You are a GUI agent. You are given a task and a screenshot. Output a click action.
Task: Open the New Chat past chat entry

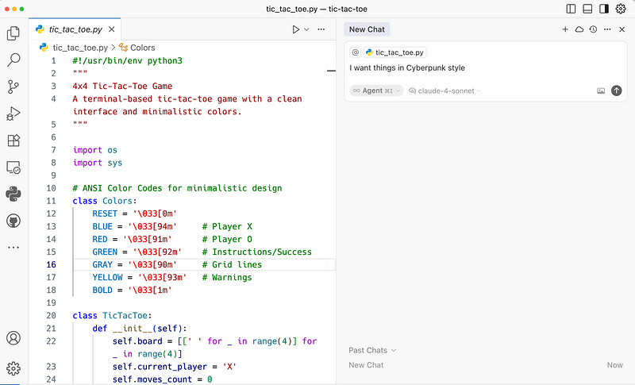(x=486, y=365)
